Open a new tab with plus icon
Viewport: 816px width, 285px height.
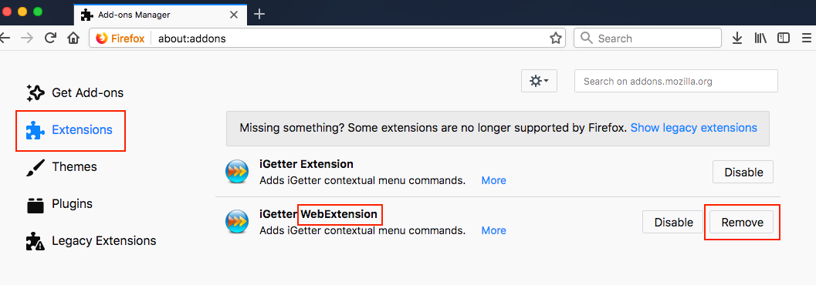(259, 14)
